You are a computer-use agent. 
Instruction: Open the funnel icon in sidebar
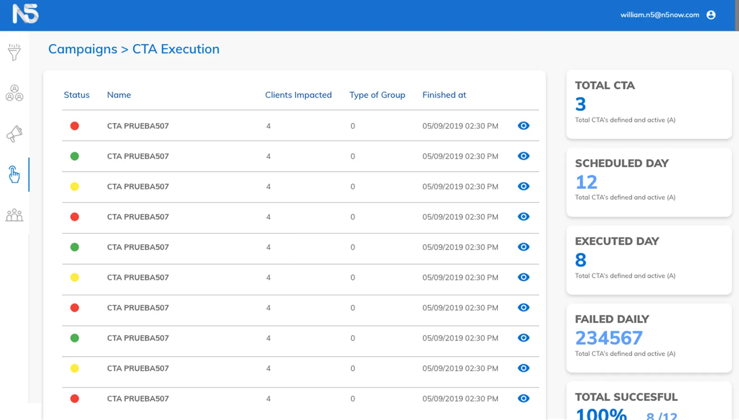click(14, 52)
